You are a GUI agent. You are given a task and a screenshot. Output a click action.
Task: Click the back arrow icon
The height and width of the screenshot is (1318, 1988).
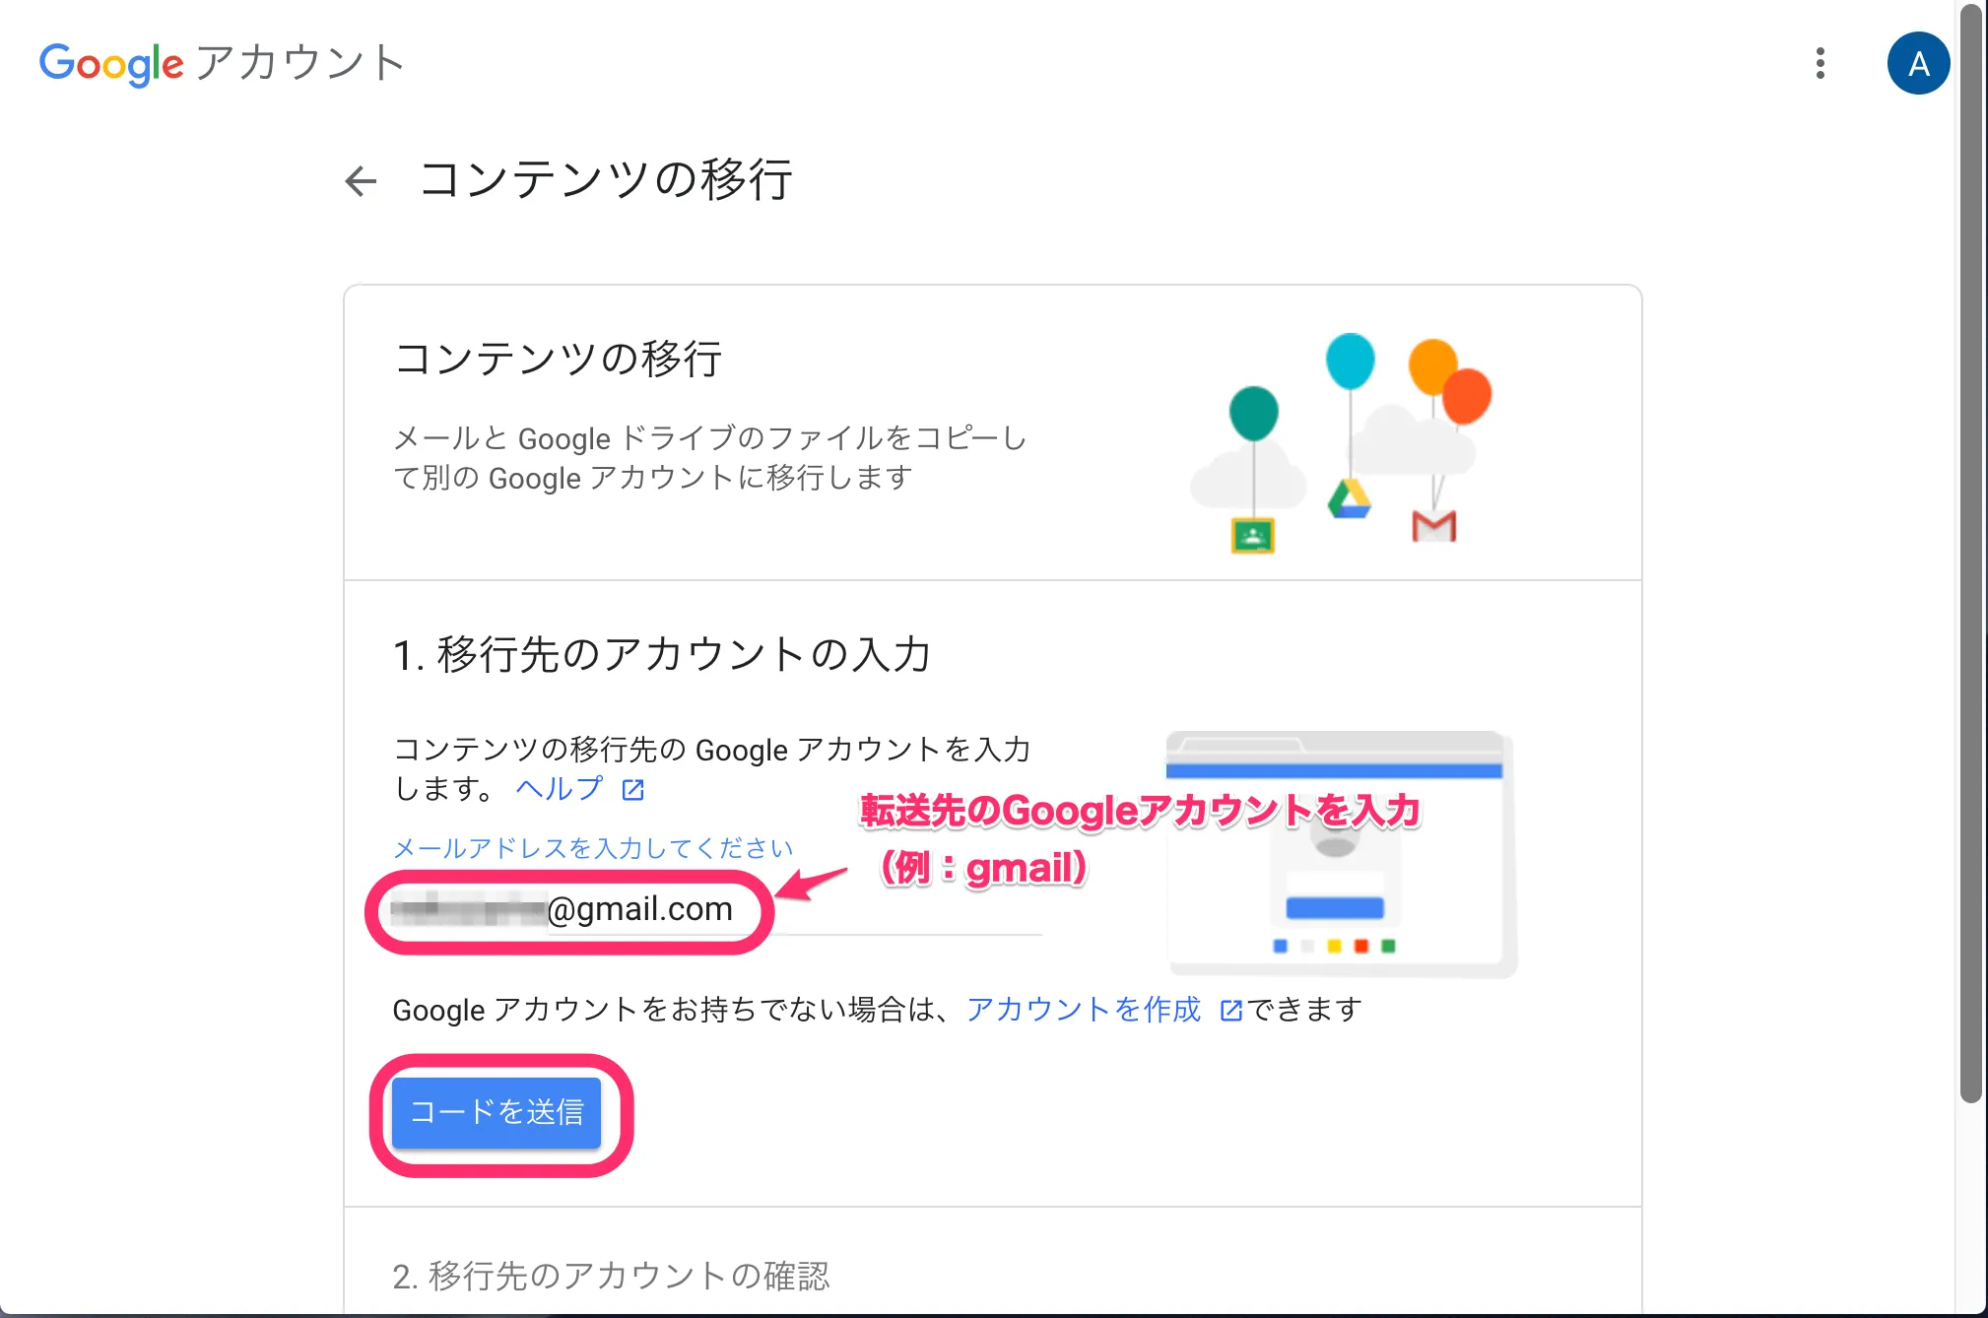(x=361, y=180)
